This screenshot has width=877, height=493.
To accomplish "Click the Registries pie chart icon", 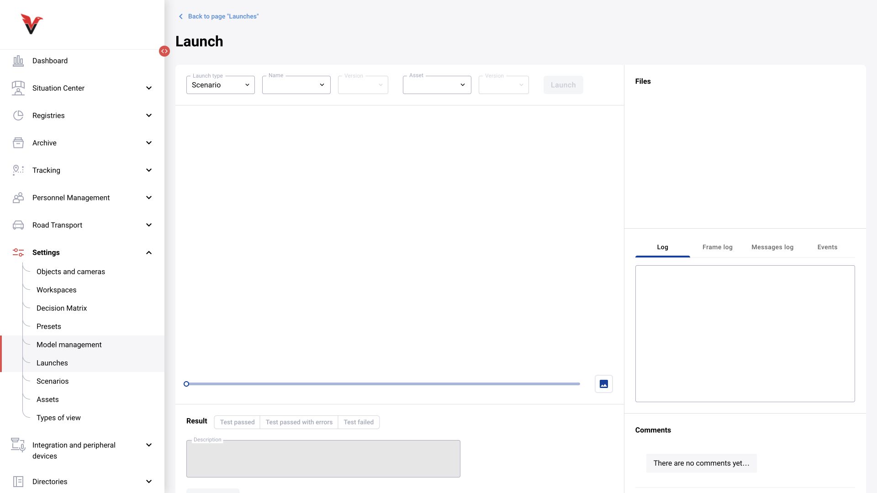I will point(18,115).
